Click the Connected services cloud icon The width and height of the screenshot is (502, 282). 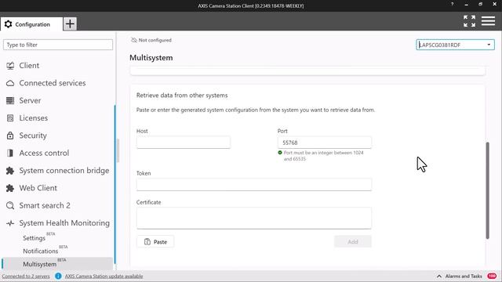point(10,83)
